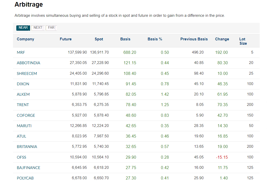Open the TRENT company link

23,105
